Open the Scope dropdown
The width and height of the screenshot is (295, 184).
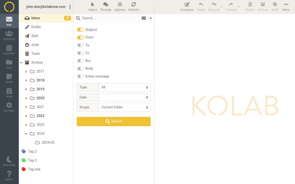125,107
